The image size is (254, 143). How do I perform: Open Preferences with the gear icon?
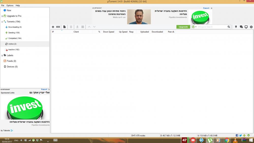[x=251, y=27]
